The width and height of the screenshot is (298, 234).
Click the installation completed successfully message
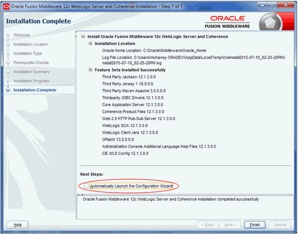coord(171,199)
